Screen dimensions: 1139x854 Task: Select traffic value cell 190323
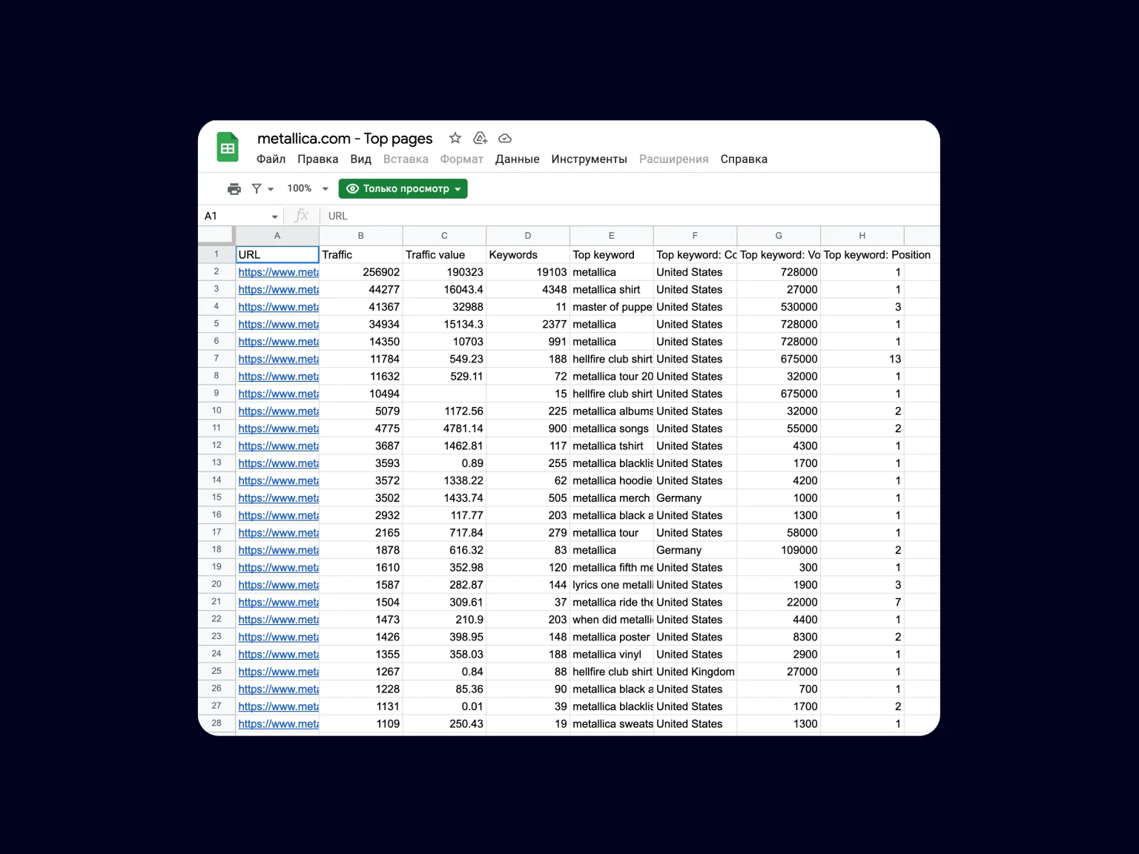point(444,272)
